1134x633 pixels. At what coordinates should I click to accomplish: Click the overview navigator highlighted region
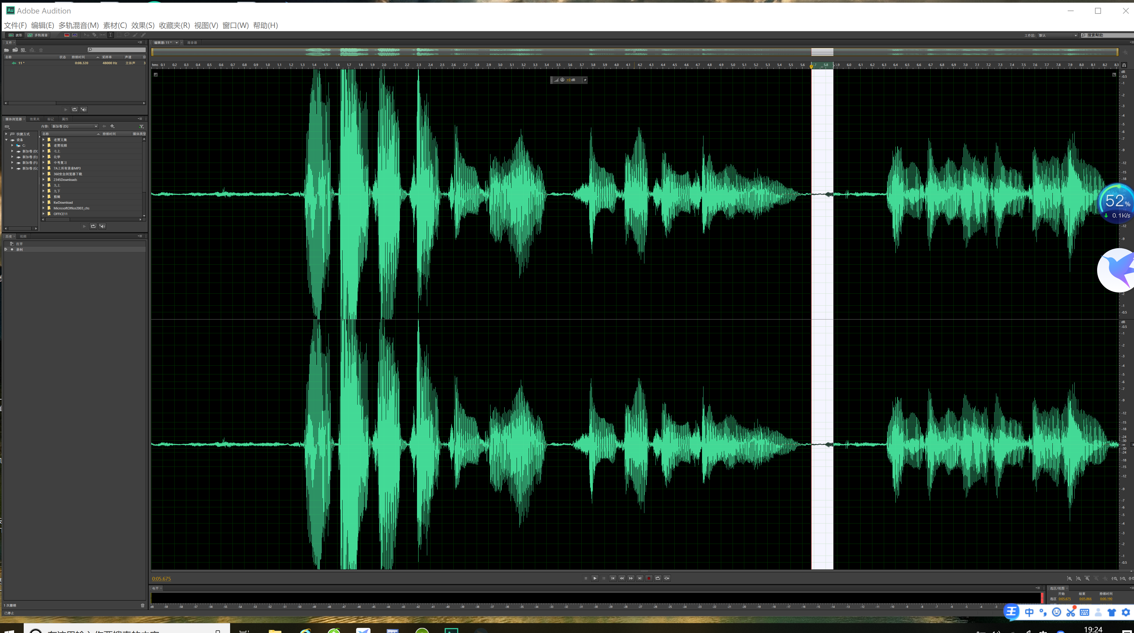tap(822, 52)
